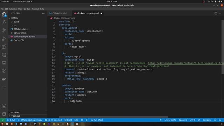Switch to the docker-compose.yaml editor tab

pyautogui.click(x=88, y=13)
